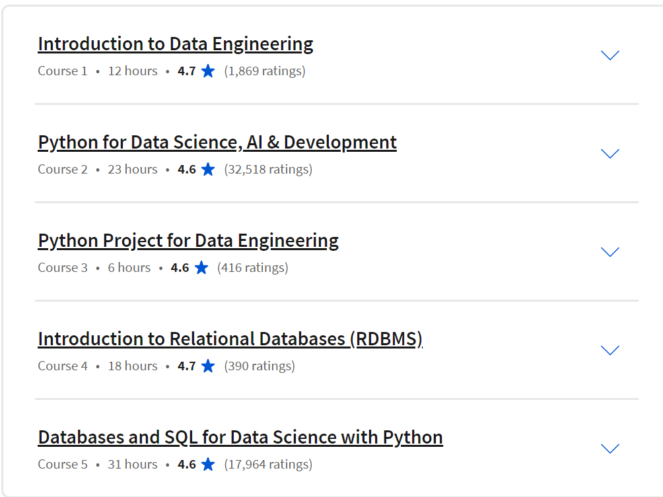Expand the Relational Databases (RDBMS) chevron

(610, 350)
